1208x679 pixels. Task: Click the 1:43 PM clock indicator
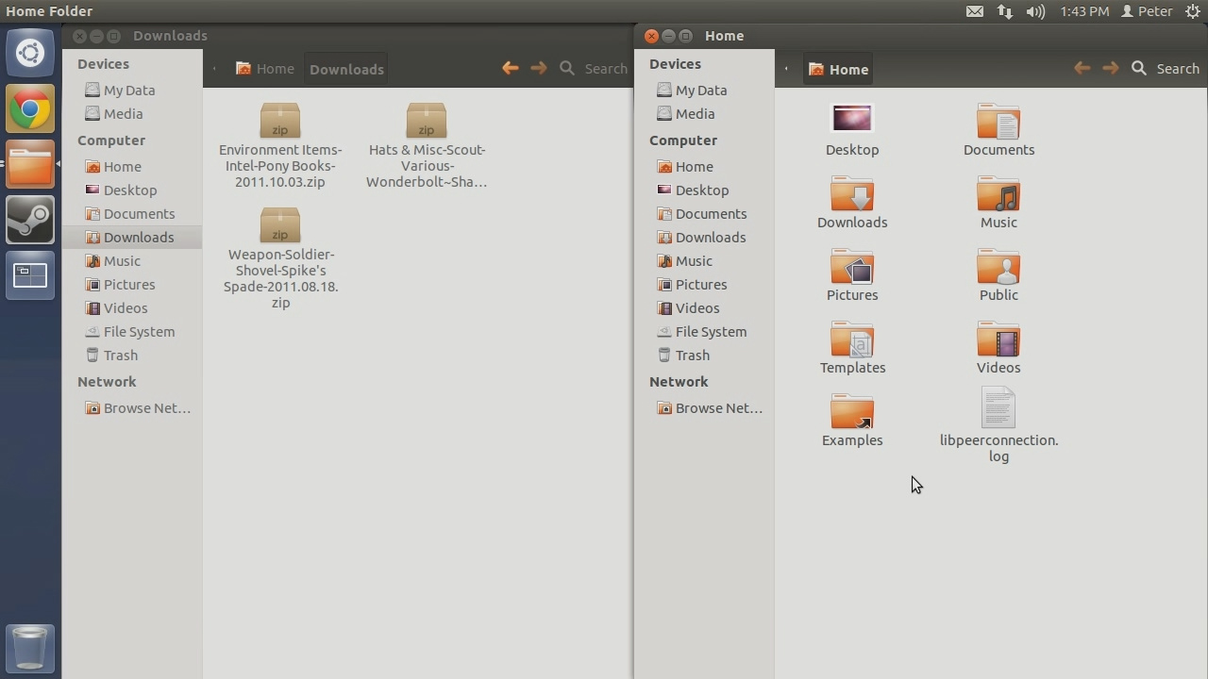point(1084,11)
